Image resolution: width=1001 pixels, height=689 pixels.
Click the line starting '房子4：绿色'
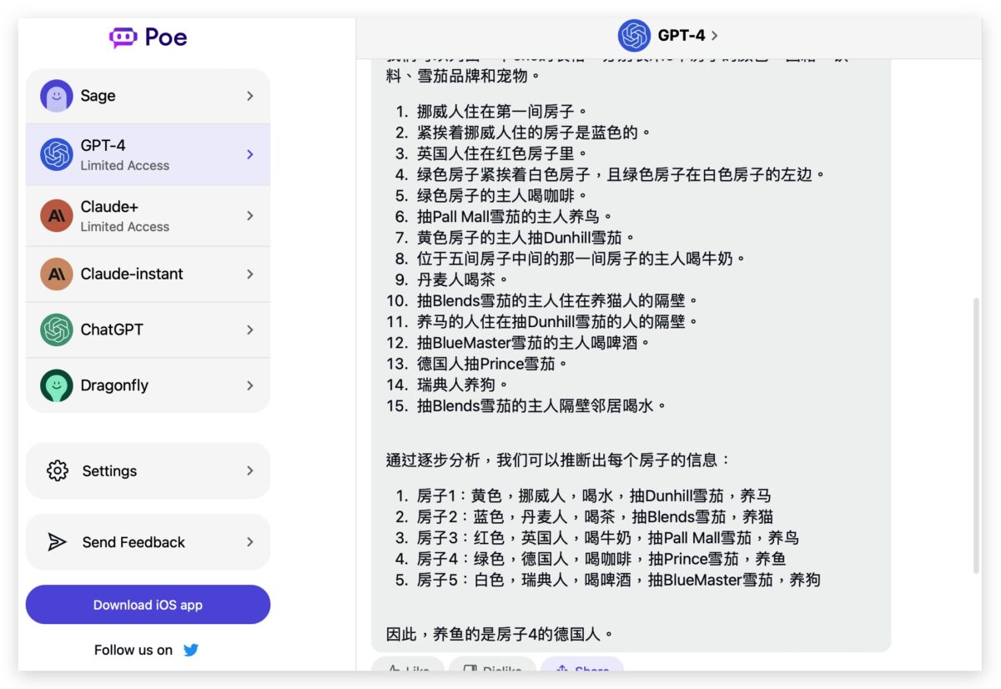click(x=601, y=559)
